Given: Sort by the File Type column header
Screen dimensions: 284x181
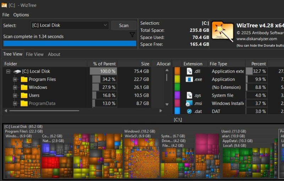Looking at the screenshot, I should 226,64.
